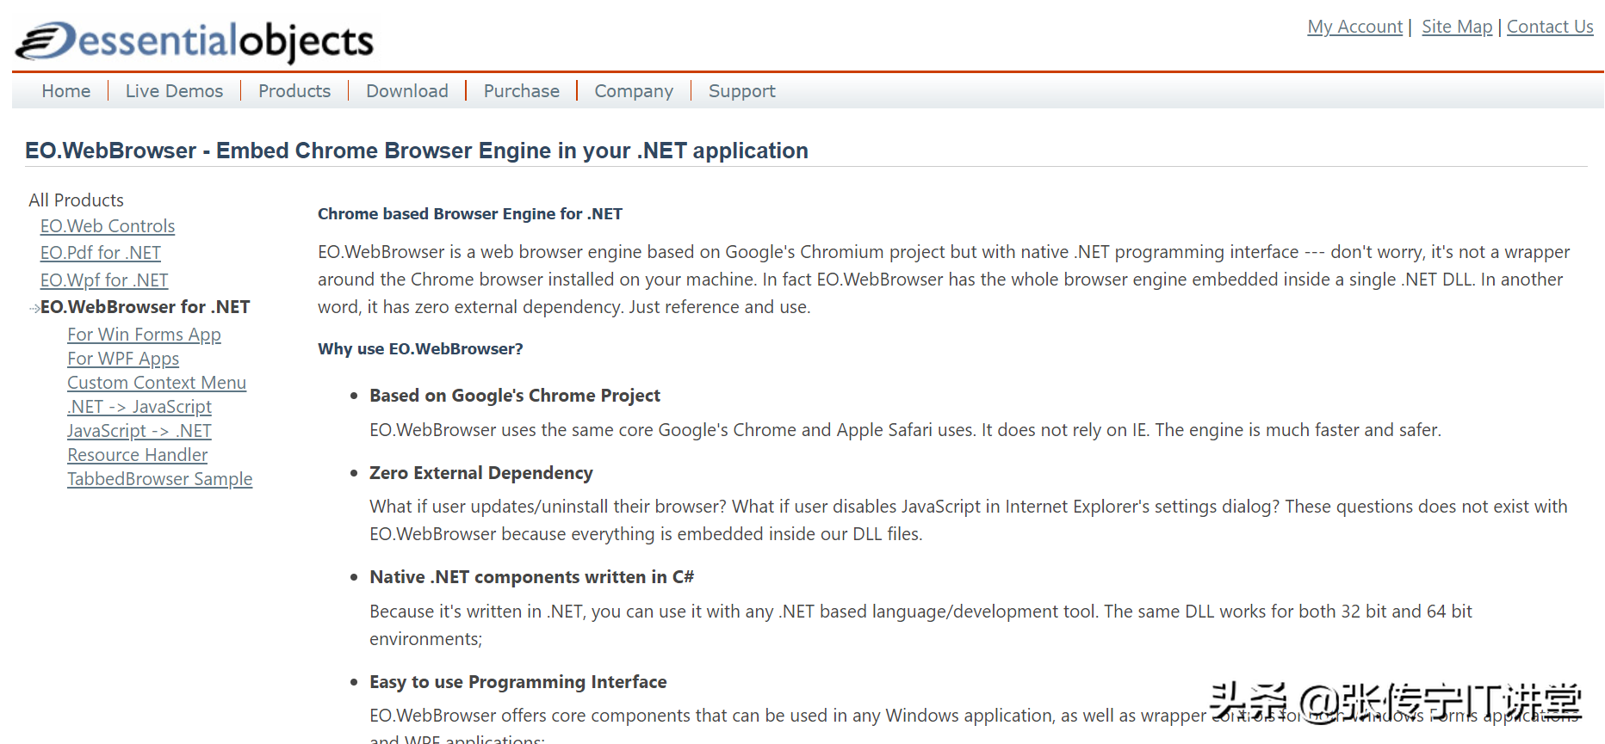
Task: Open the Home menu item
Action: pos(66,91)
